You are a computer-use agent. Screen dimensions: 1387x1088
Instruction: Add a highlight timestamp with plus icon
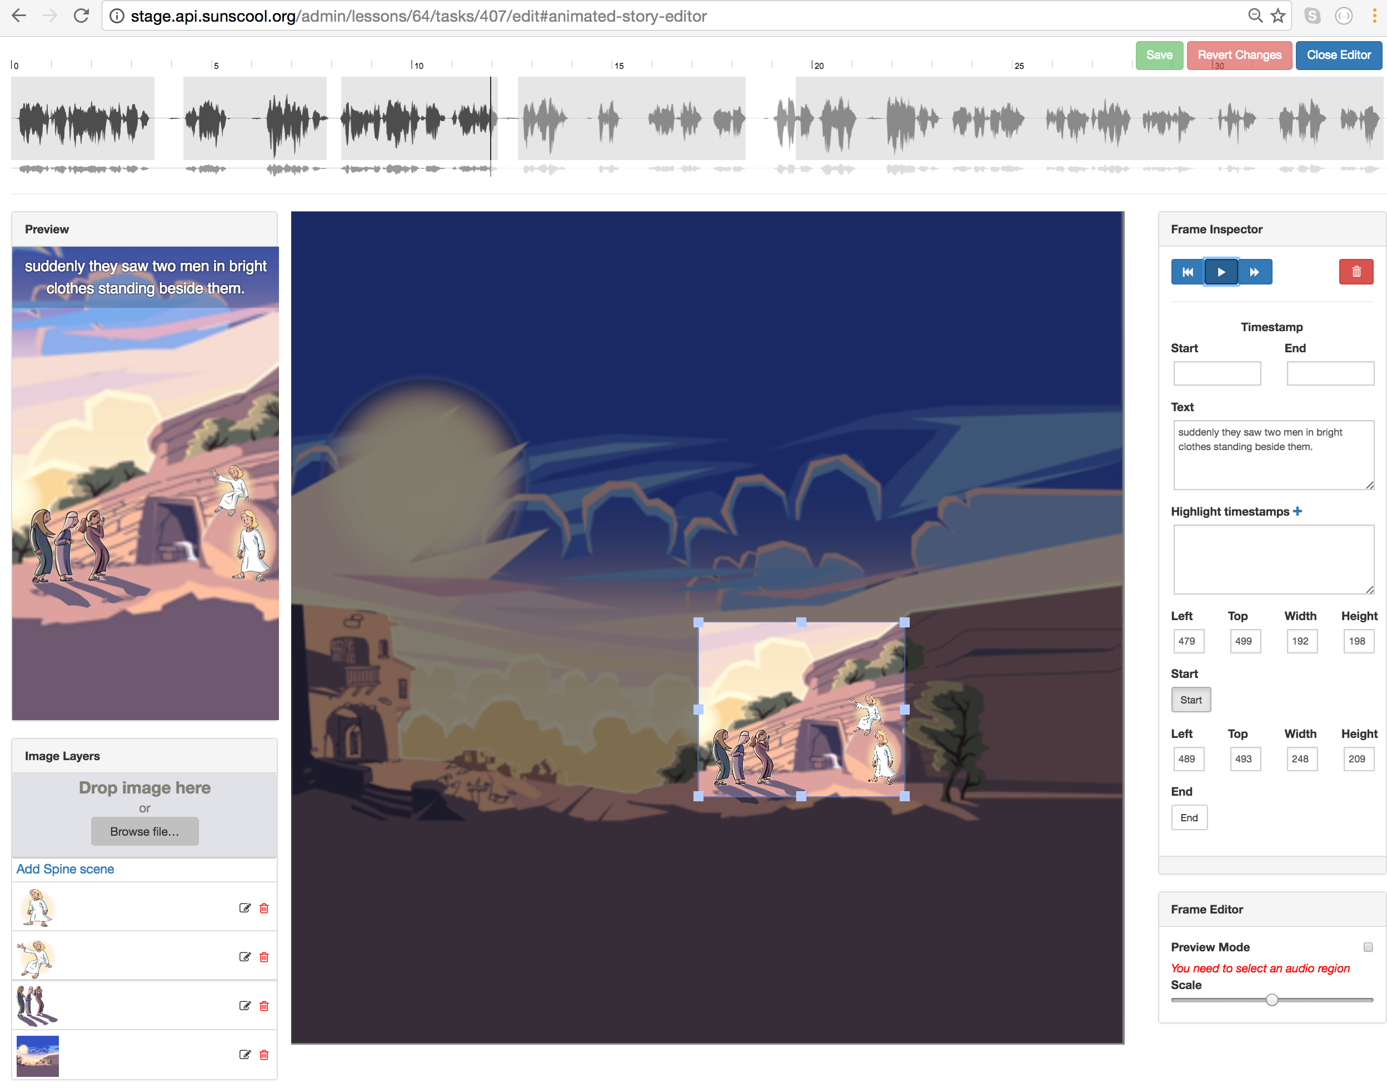click(1298, 511)
